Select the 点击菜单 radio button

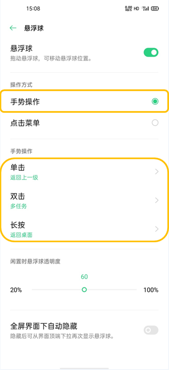click(155, 123)
